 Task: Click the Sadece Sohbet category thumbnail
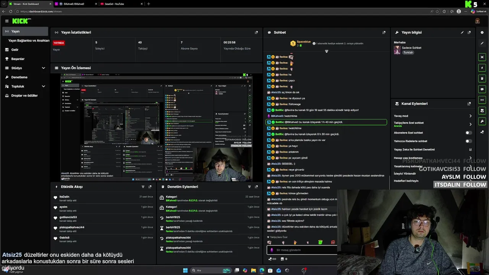point(397,50)
